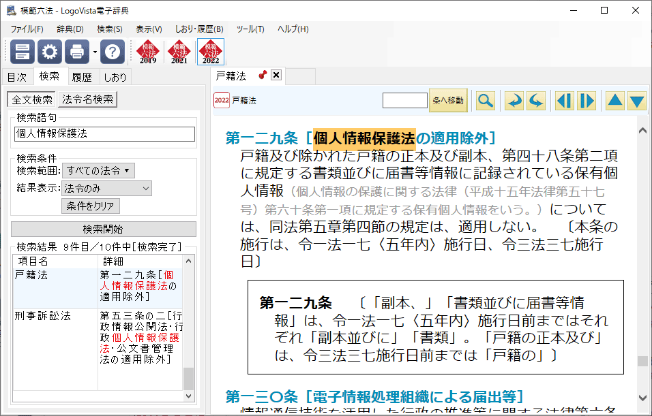
Task: Open help with the question mark icon
Action: pyautogui.click(x=113, y=52)
